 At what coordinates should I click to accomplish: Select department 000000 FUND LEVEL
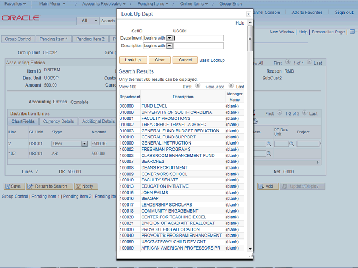(126, 106)
